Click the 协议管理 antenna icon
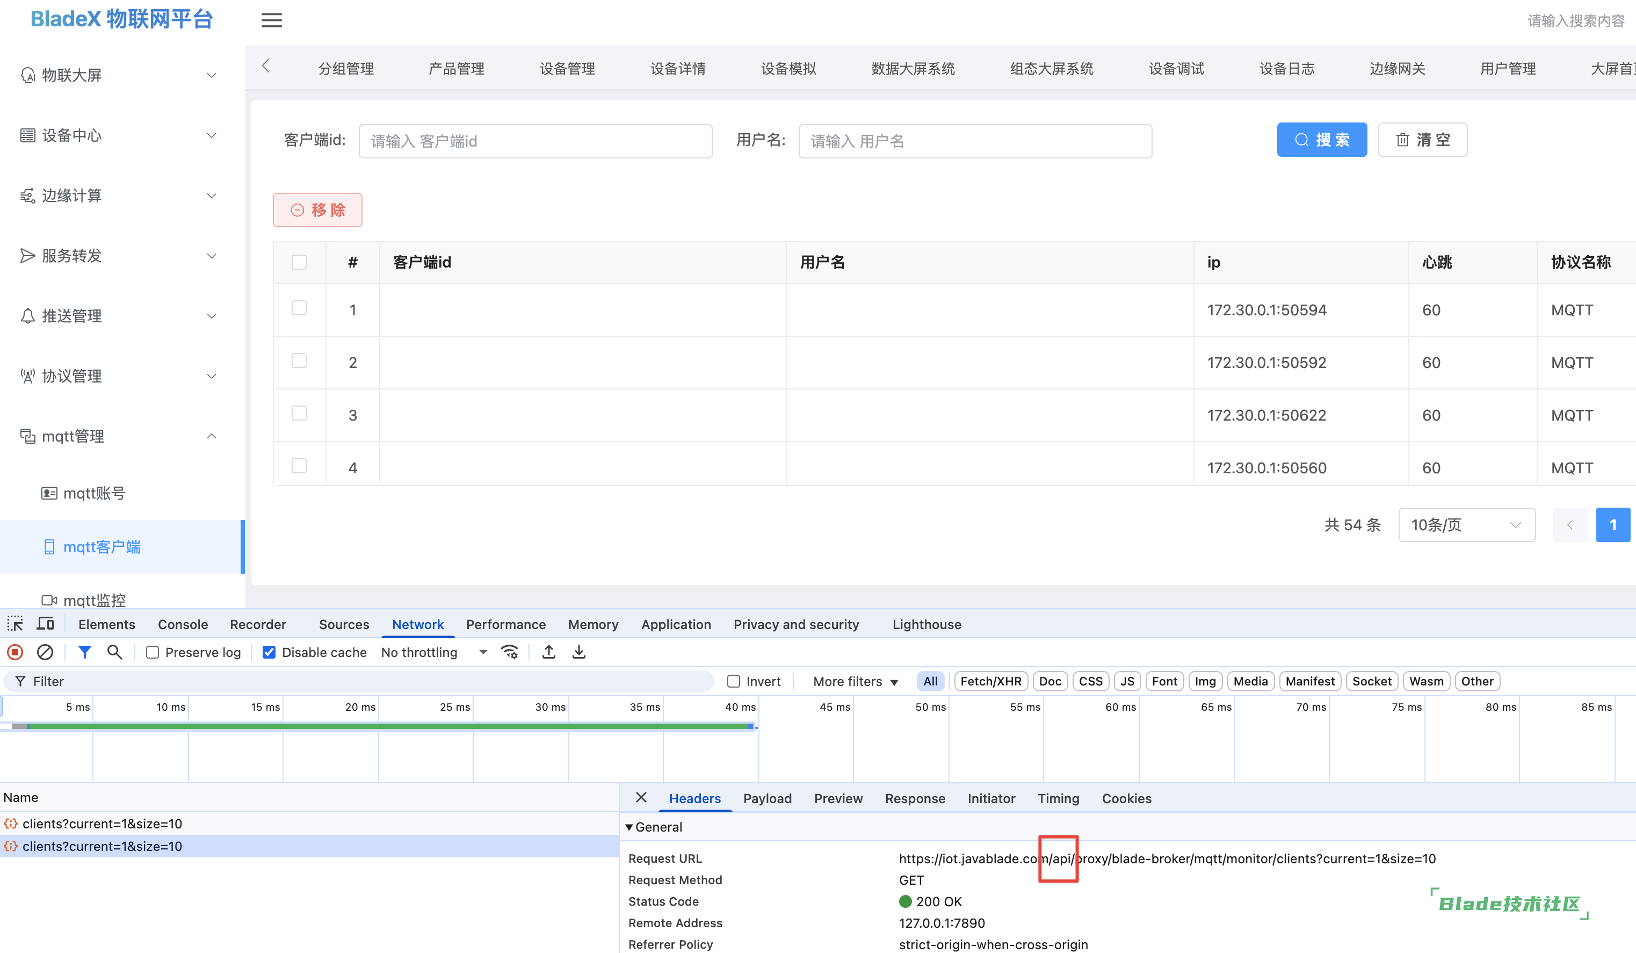 [x=27, y=376]
